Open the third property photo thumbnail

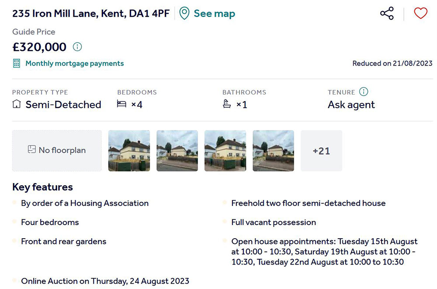(x=225, y=150)
